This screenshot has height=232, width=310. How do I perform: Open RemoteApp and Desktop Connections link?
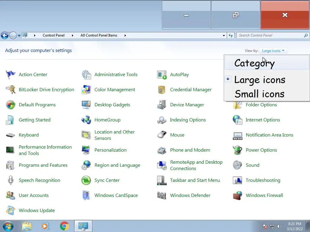coord(196,165)
